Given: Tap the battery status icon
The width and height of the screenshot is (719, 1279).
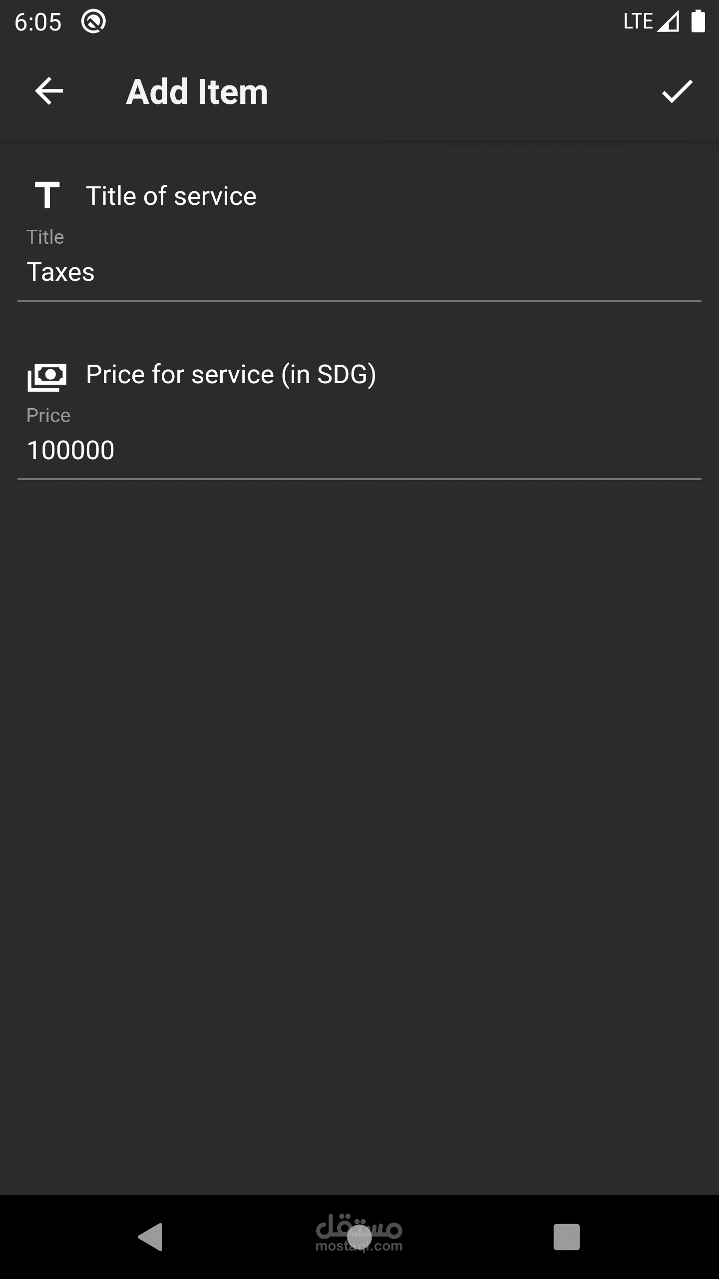Looking at the screenshot, I should (x=698, y=22).
